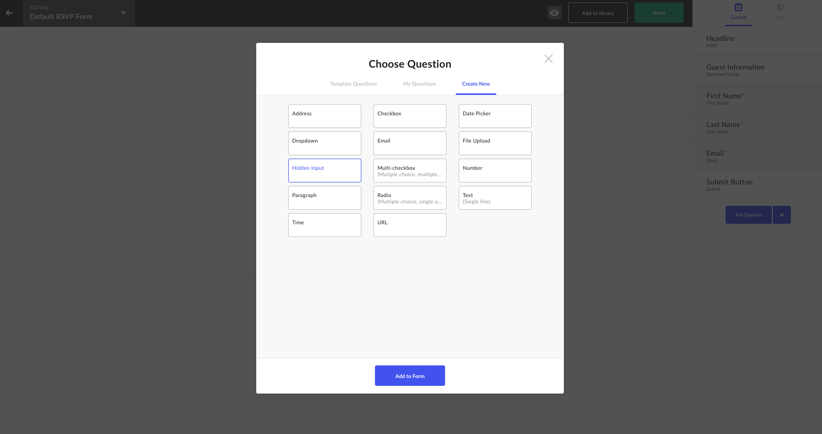Image resolution: width=822 pixels, height=434 pixels.
Task: Select the Create New tab
Action: [476, 84]
